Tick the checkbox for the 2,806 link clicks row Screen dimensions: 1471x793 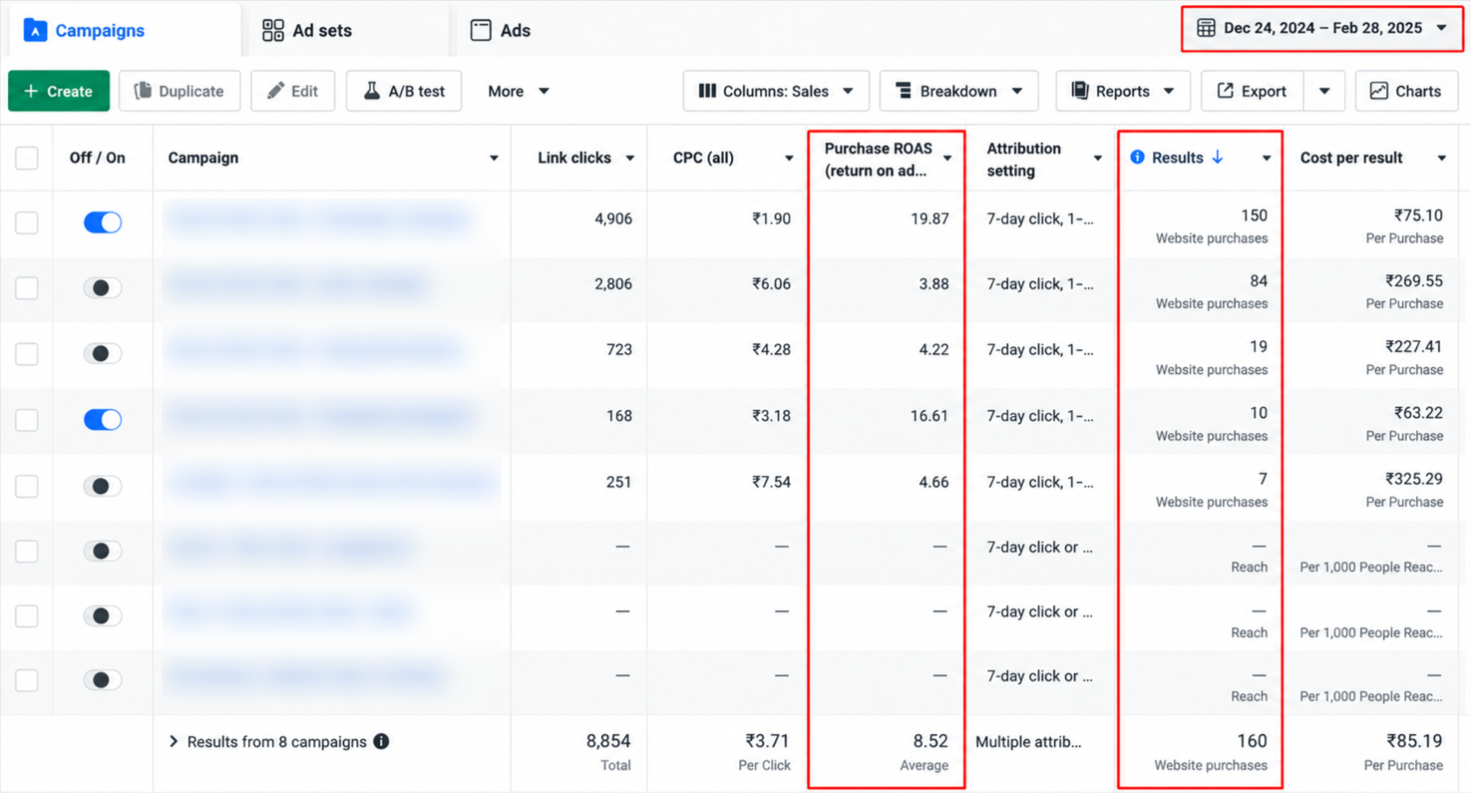pyautogui.click(x=27, y=287)
